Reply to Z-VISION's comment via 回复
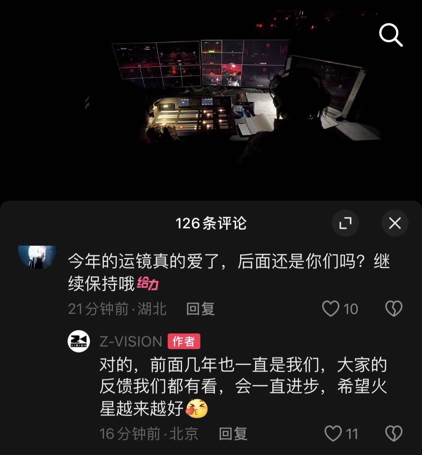This screenshot has width=422, height=455. click(233, 434)
